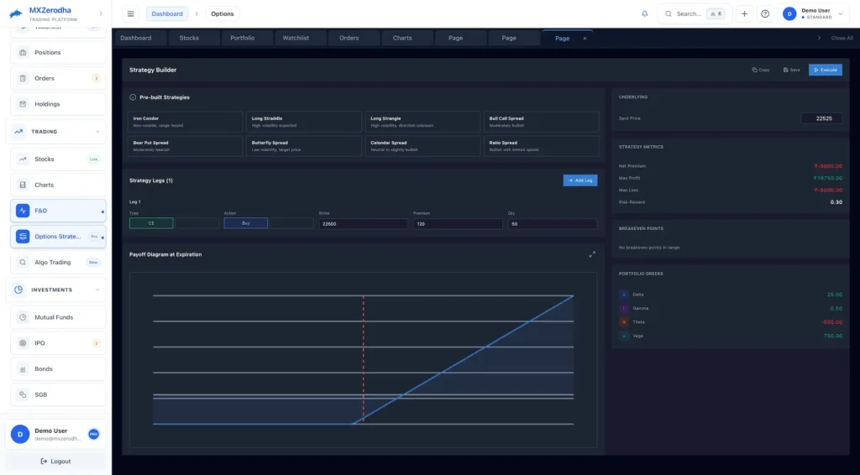Click the SGB sidebar icon
Screen dimensions: 860x475
tap(23, 394)
